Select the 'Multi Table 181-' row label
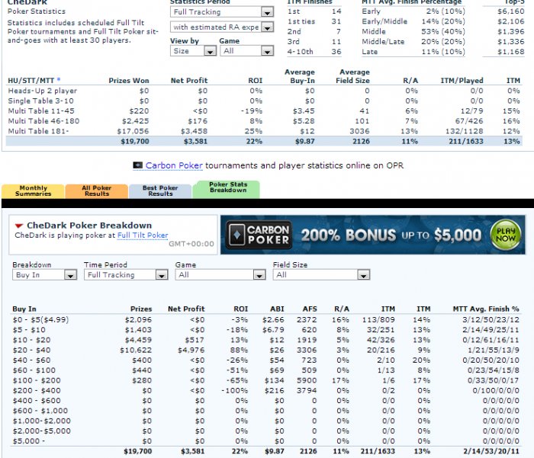Screen dimensions: 534x458 tap(38, 131)
